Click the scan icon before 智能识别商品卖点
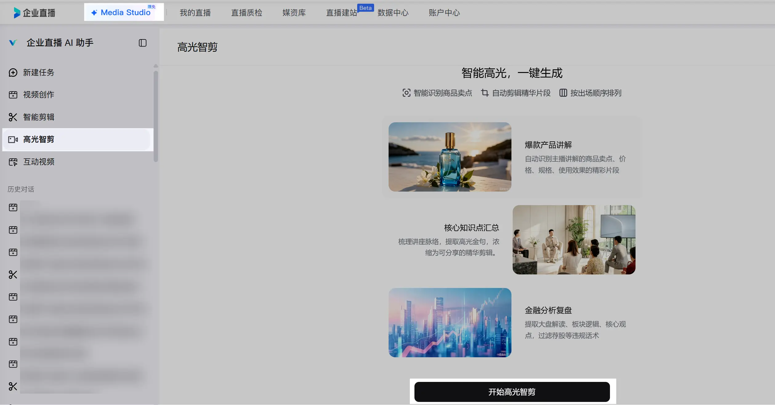 [406, 93]
